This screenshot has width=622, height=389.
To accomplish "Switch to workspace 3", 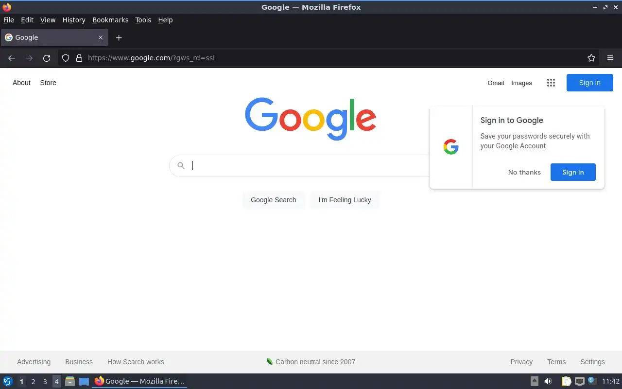I will (45, 381).
